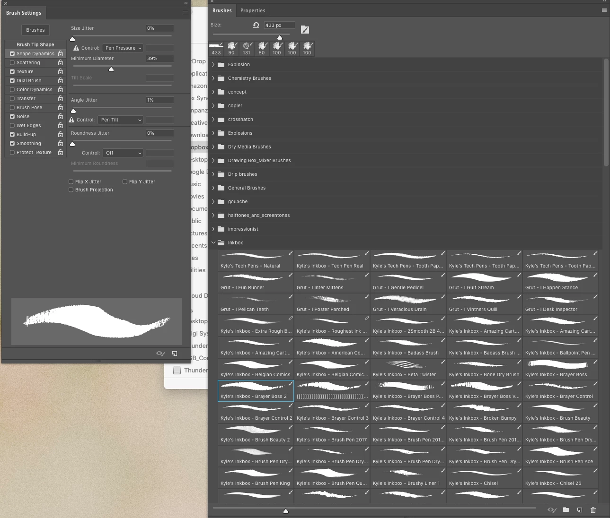This screenshot has height=518, width=610.
Task: Open Roundness Jitter control dropdown Off
Action: tap(123, 153)
